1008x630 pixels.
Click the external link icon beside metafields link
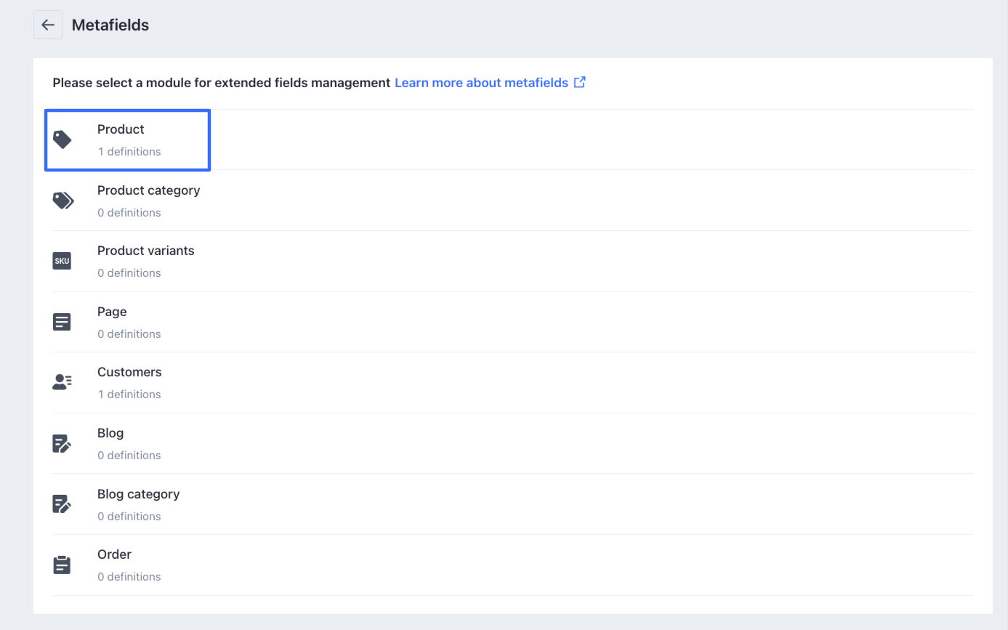579,83
